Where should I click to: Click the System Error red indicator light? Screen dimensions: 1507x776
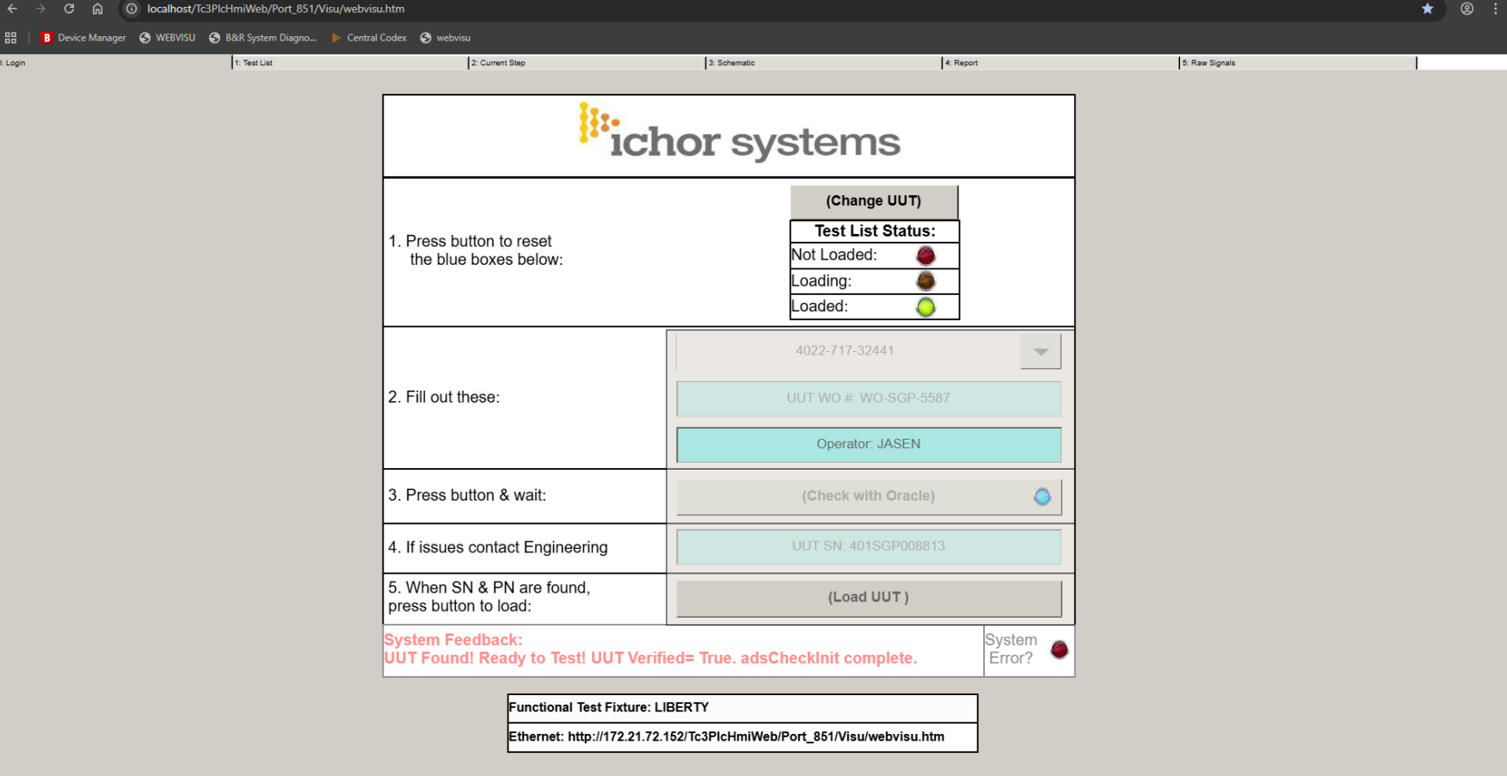pos(1059,650)
